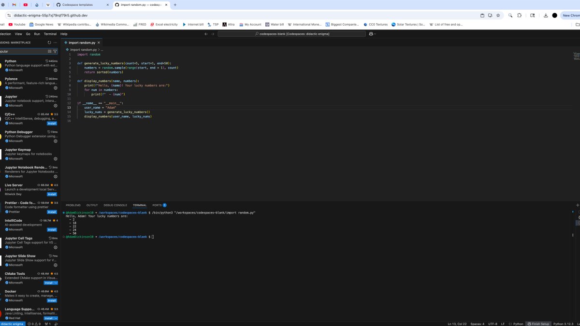Switch to the PORTS panel tab
580x326 pixels.
[x=159, y=205]
